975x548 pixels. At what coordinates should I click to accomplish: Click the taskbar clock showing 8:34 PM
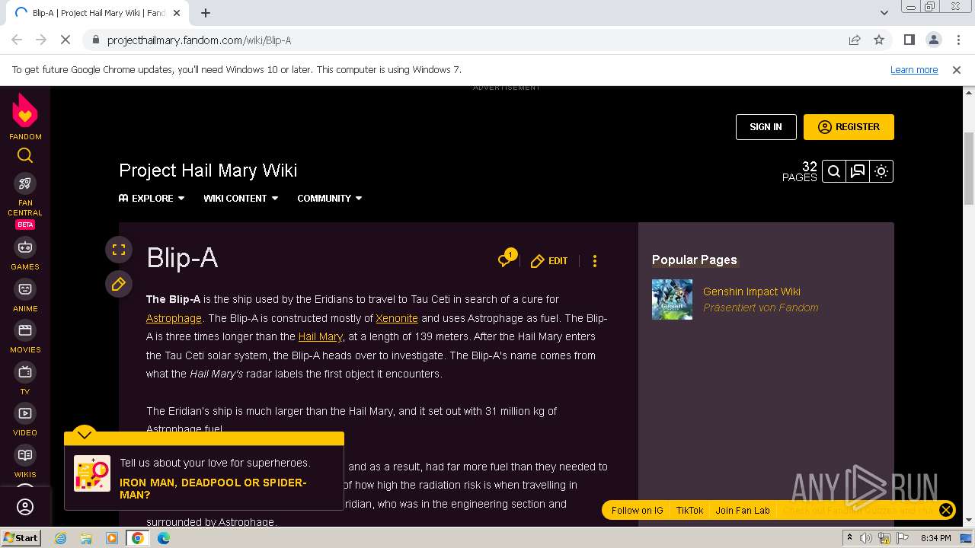pyautogui.click(x=935, y=538)
